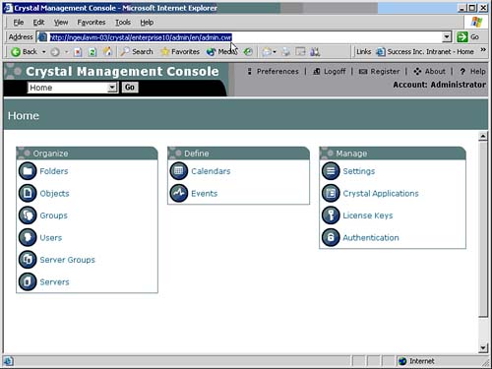Open the Folders icon under Organize
The image size is (492, 369).
(28, 171)
